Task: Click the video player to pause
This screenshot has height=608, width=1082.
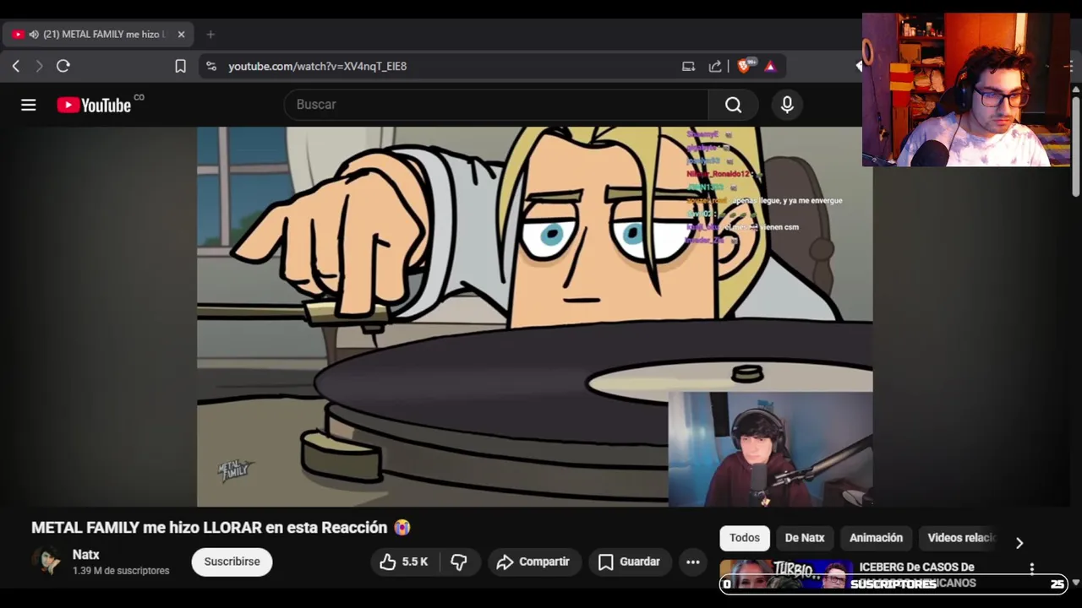Action: [534, 317]
